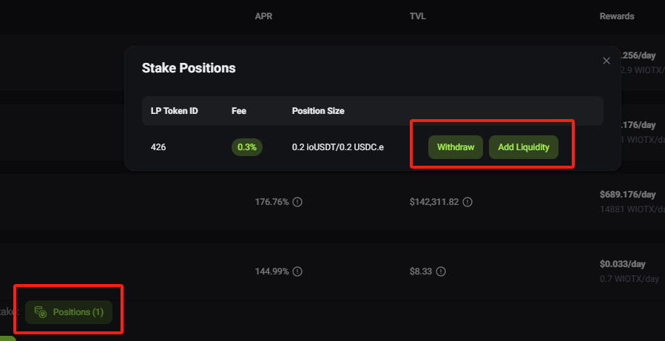Viewport: 665px width, 341px height.
Task: Click the $689.176/day rewards value
Action: point(627,195)
